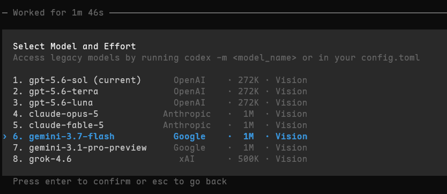Click the 500K context size value
The height and width of the screenshot is (194, 447).
[248, 159]
